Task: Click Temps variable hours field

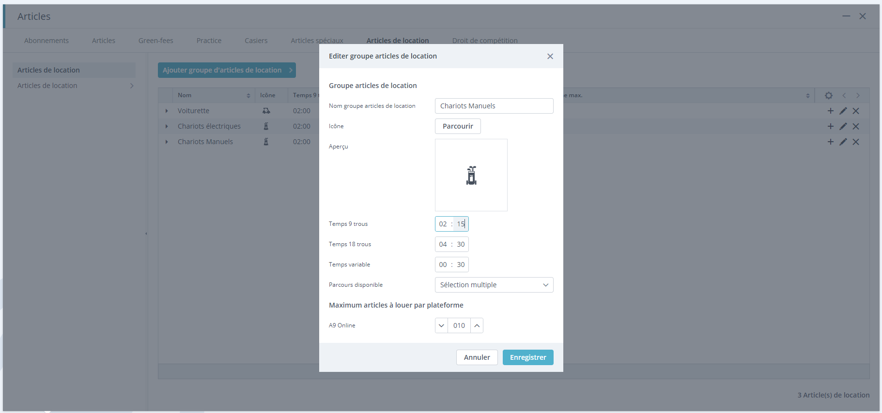Action: [x=443, y=265]
